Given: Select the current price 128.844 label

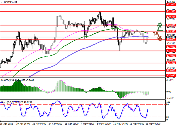Looking at the screenshot, I should pos(171,37).
